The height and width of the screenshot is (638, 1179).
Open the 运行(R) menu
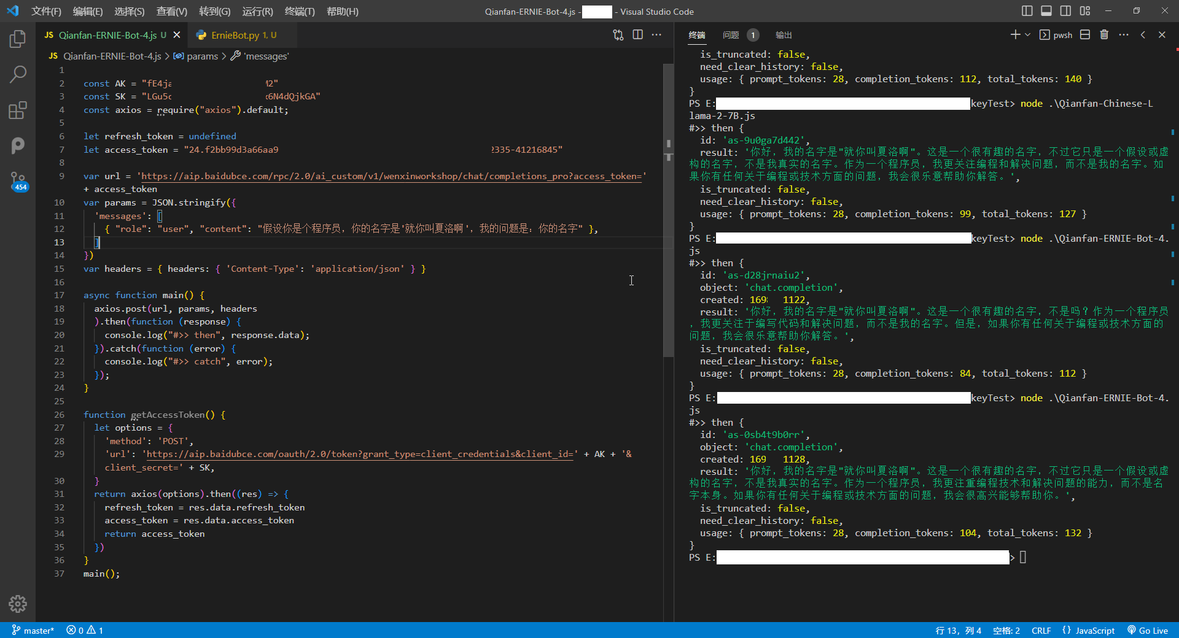pyautogui.click(x=257, y=11)
